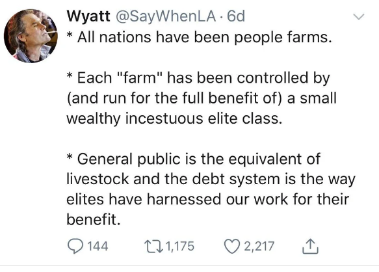Click the 2,217 likes count
The height and width of the screenshot is (272, 379).
point(259,246)
